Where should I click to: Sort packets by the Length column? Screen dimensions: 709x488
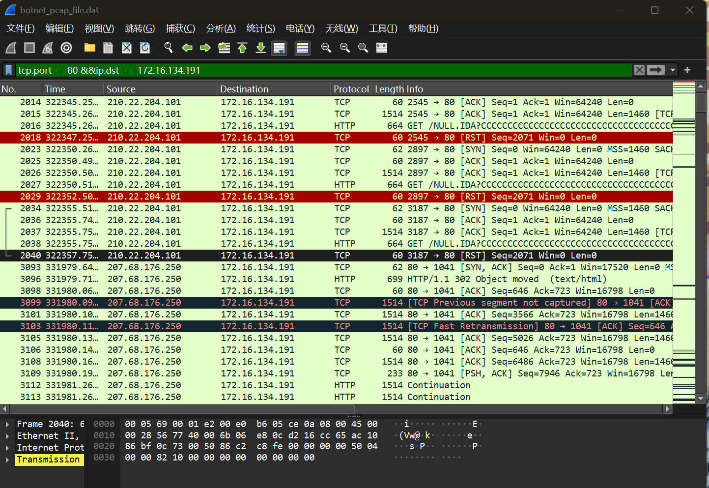389,89
